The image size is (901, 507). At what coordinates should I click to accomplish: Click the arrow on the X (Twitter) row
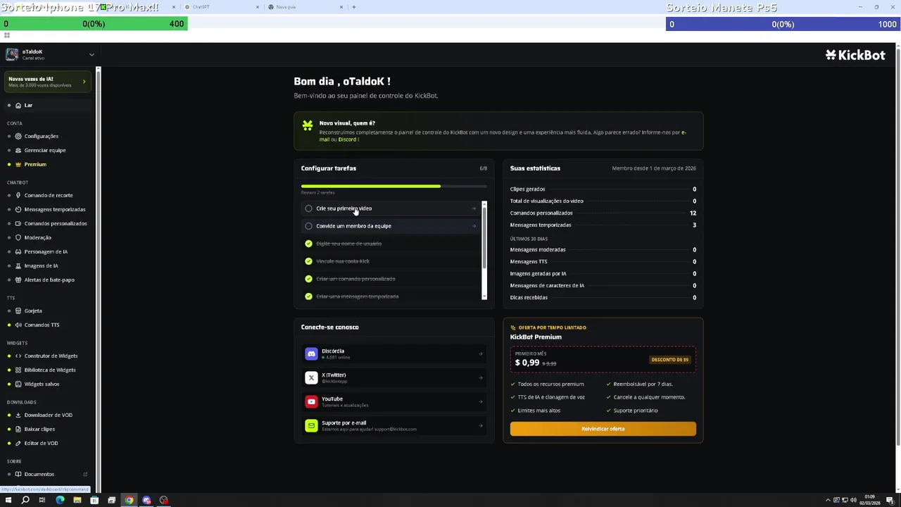(x=481, y=377)
